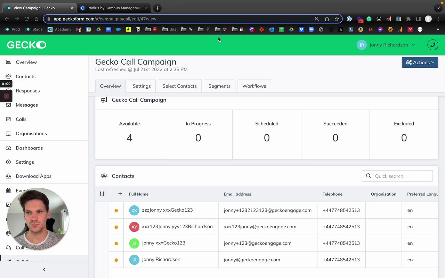The width and height of the screenshot is (445, 278).
Task: Switch to the Segments tab
Action: 219,86
